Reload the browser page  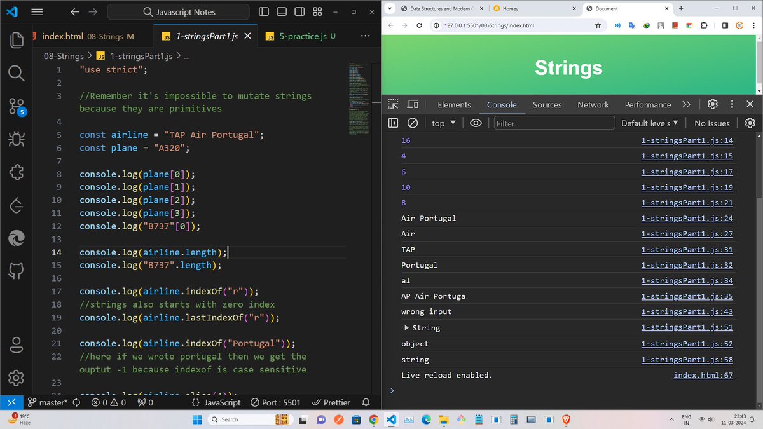(419, 25)
